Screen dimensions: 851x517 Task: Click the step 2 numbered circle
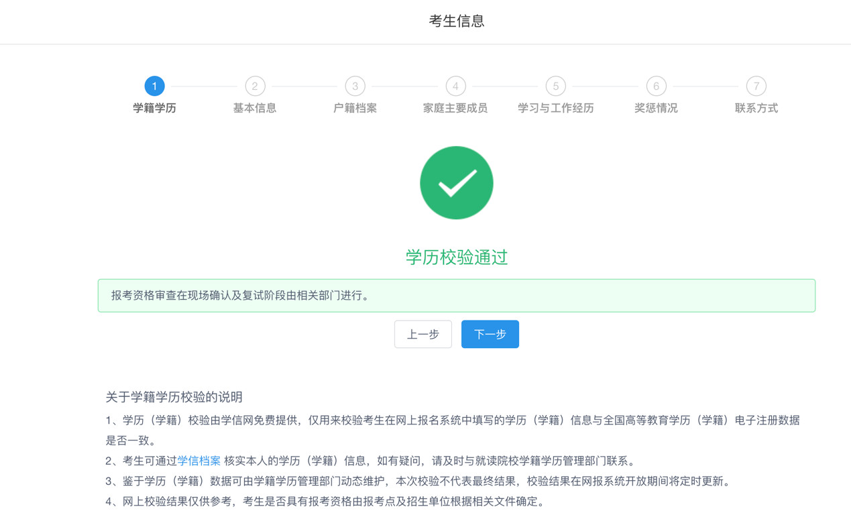point(255,86)
